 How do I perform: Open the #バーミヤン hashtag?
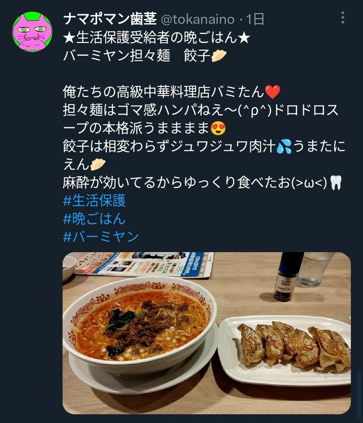(x=101, y=237)
